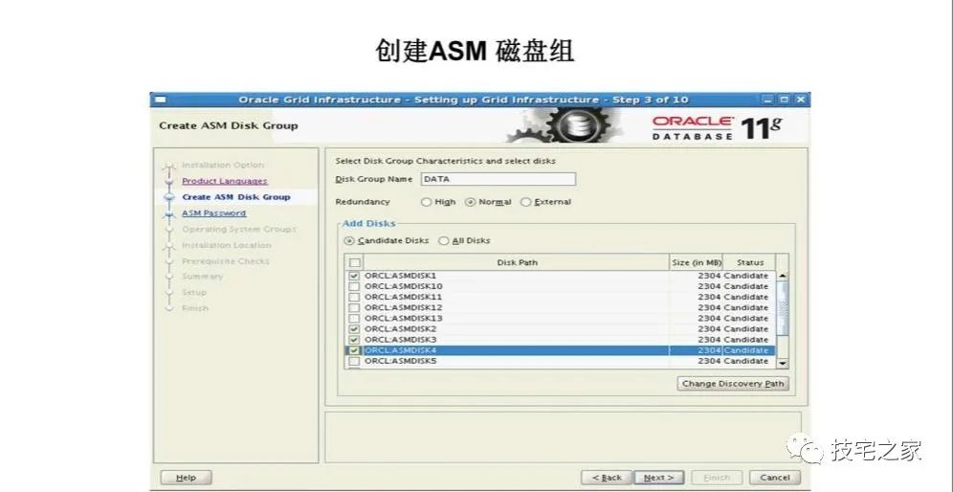The width and height of the screenshot is (953, 492).
Task: Select the Create ASM Disk Group step
Action: coord(236,197)
